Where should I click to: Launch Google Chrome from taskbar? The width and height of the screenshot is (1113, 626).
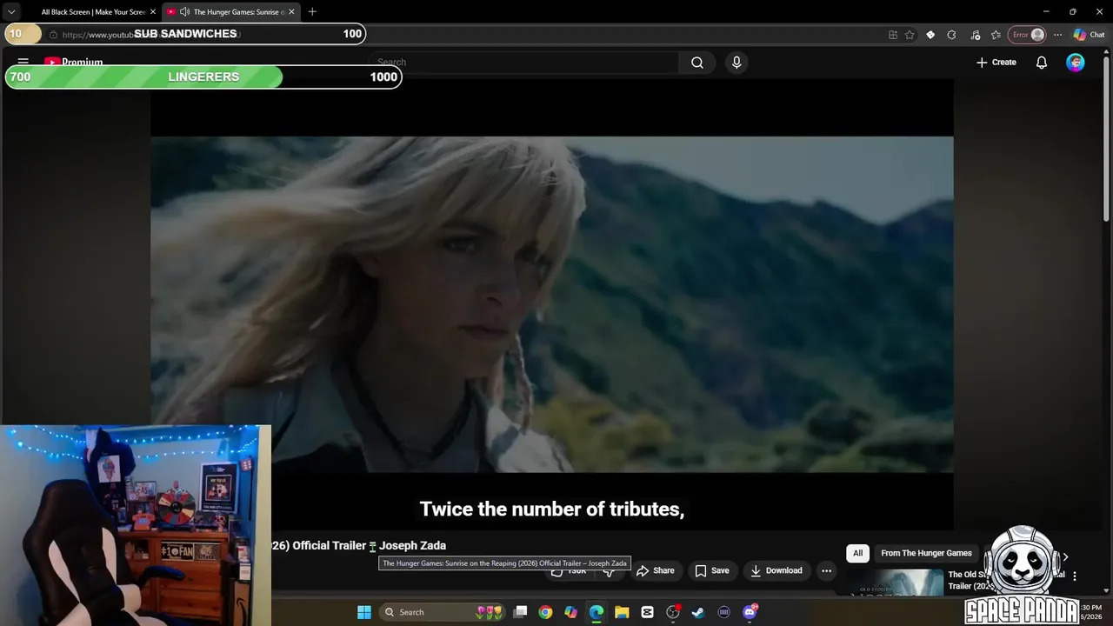545,612
